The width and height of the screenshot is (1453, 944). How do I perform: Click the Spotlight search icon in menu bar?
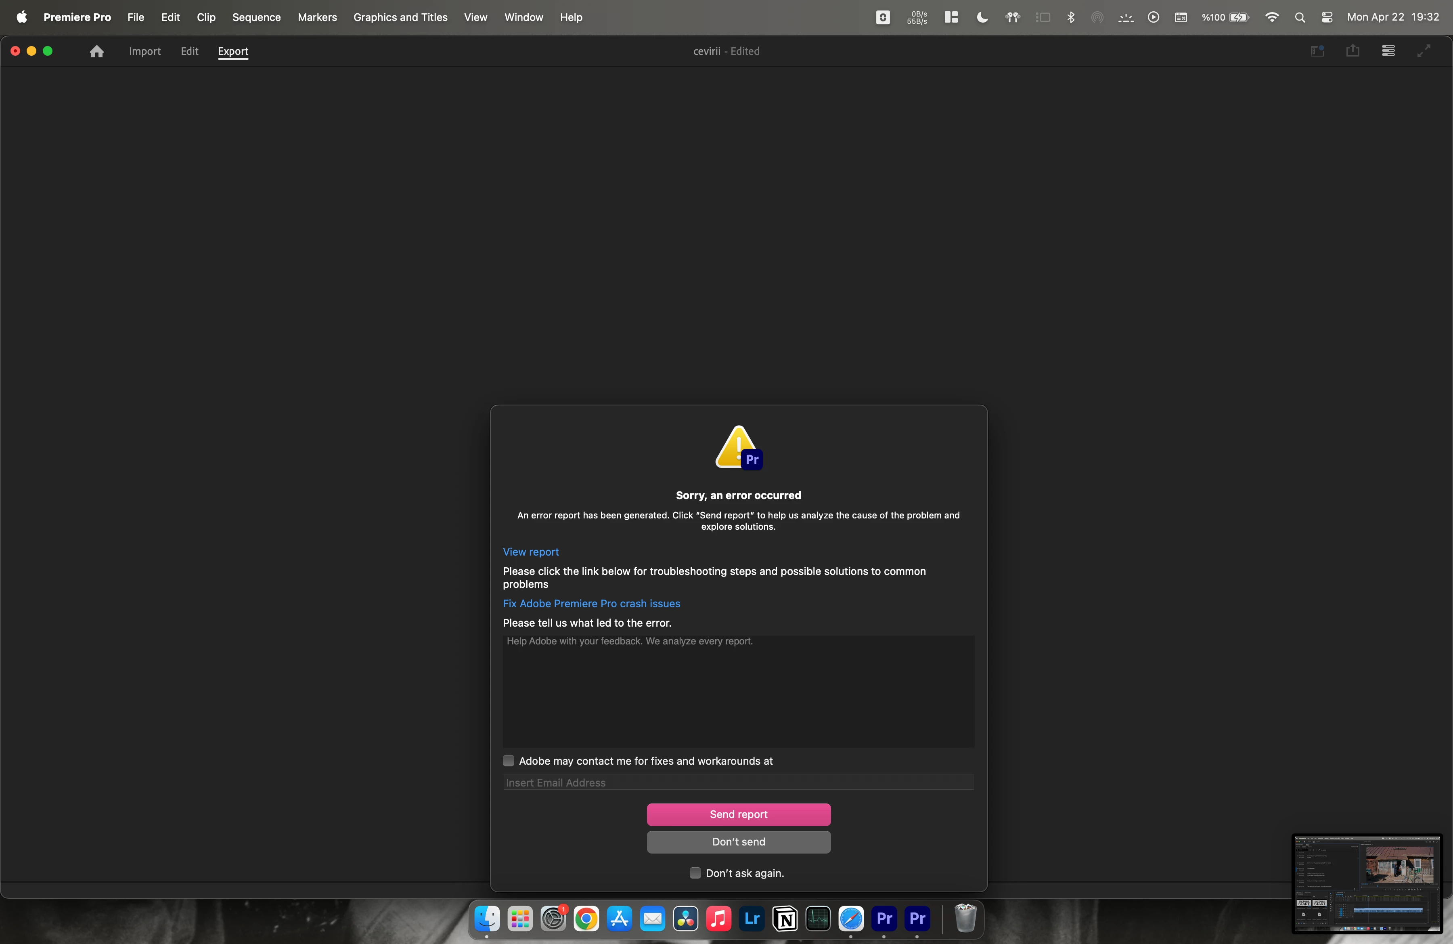(1300, 17)
